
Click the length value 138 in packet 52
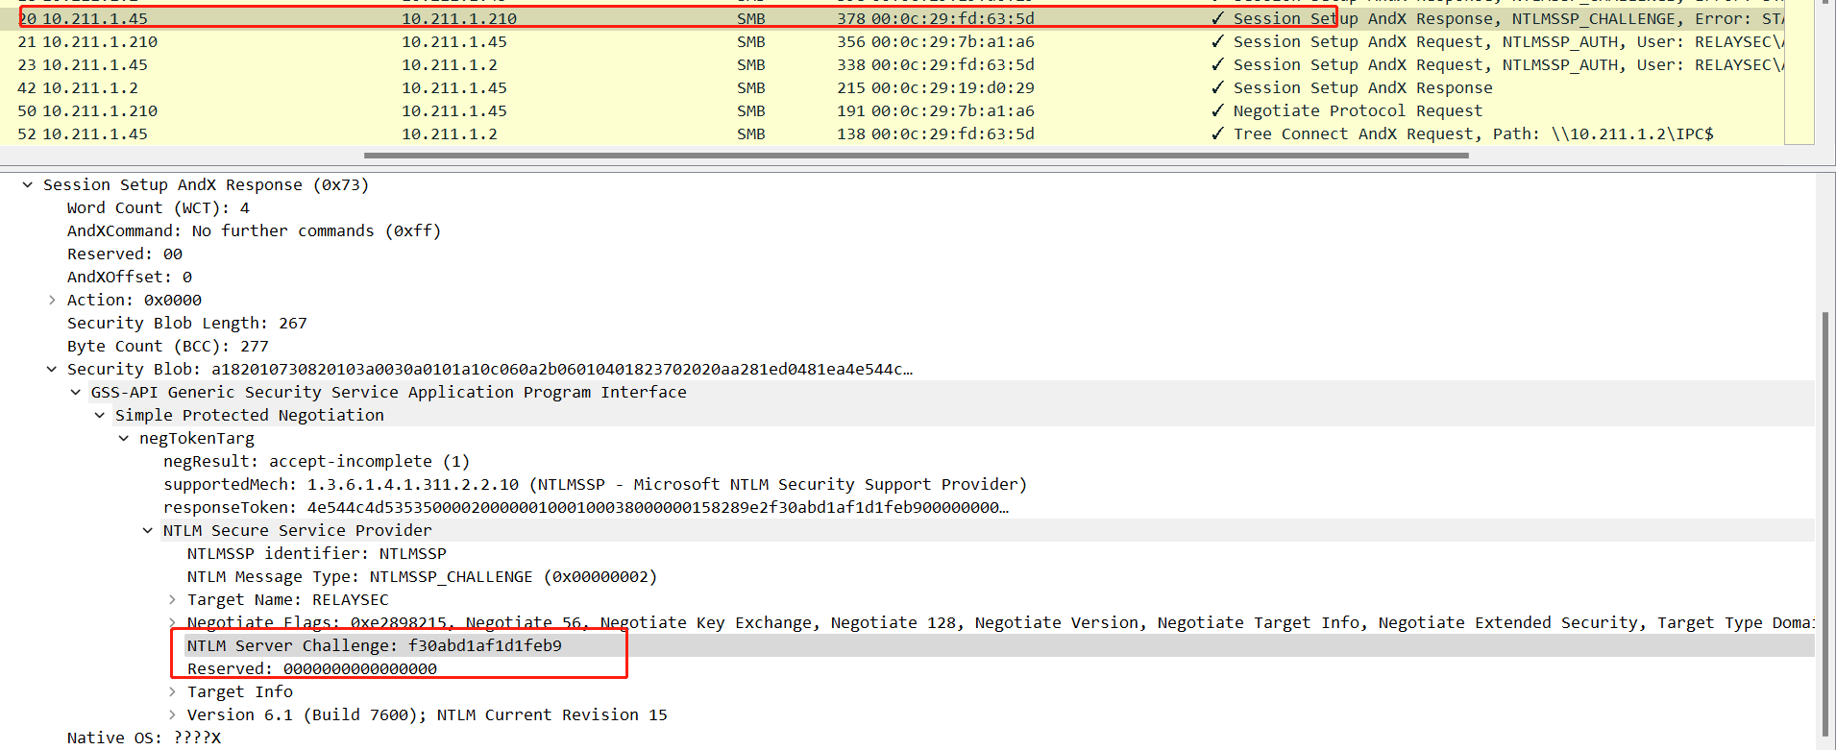(x=851, y=134)
